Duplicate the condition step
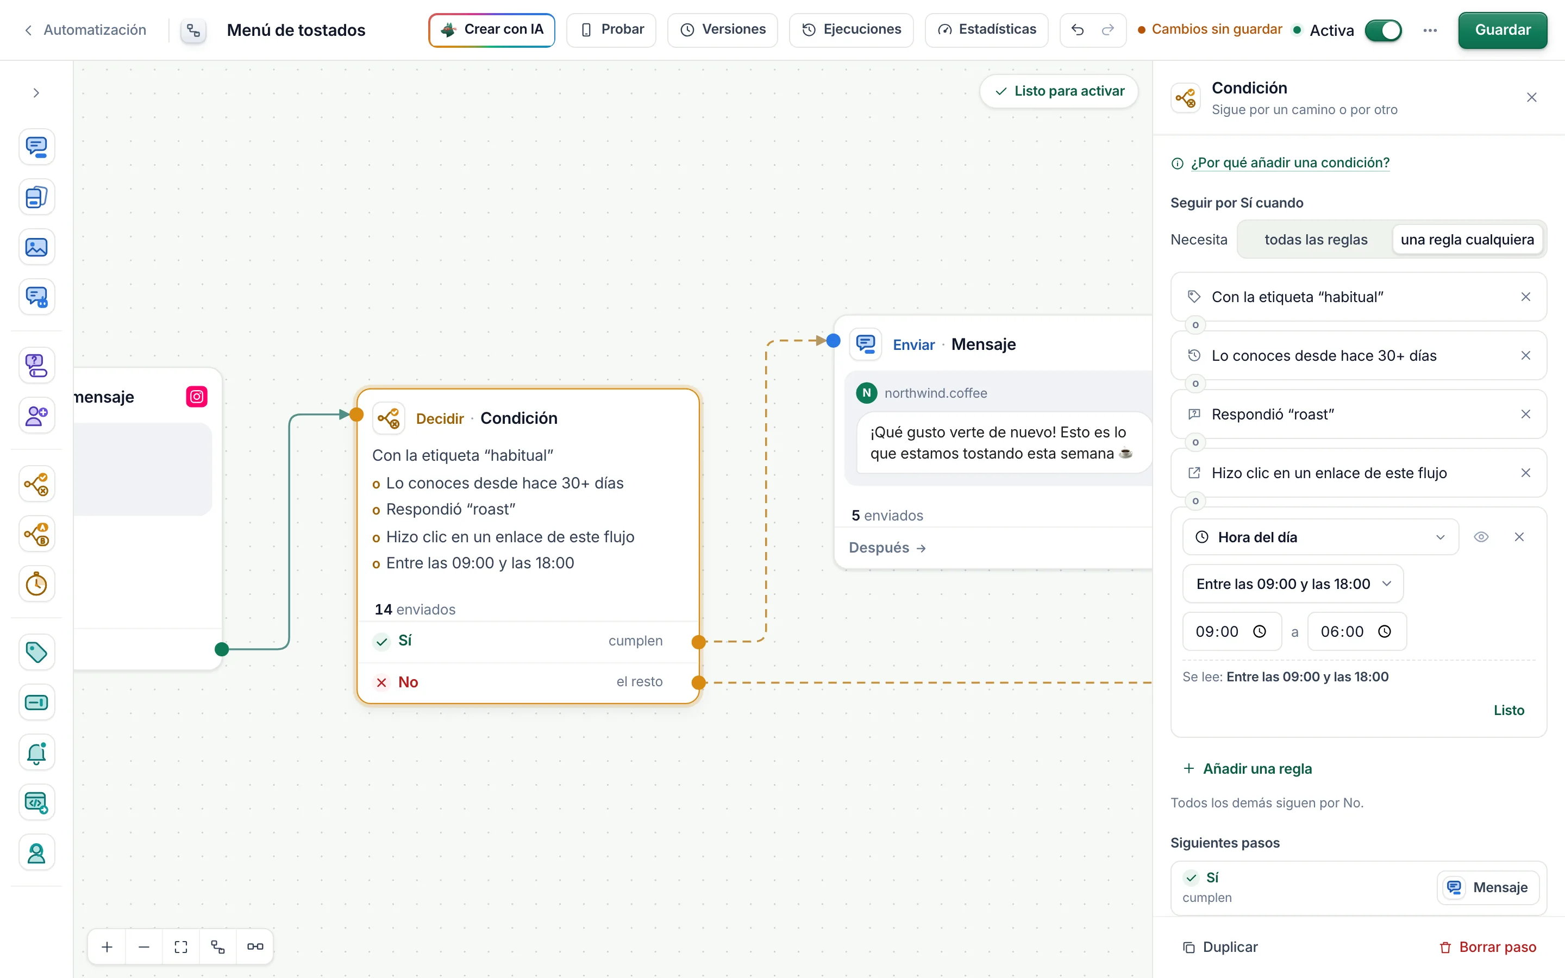The width and height of the screenshot is (1565, 978). coord(1220,947)
